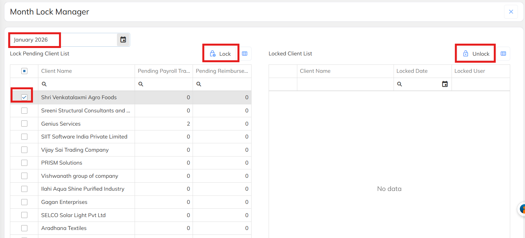525x238 pixels.
Task: Uncheck Shri Venkatalaxmi Agro Foods
Action: click(x=24, y=97)
